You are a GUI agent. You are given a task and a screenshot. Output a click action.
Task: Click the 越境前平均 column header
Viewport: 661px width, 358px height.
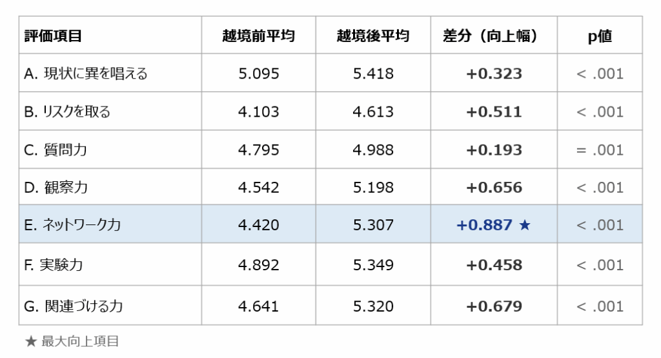(x=258, y=36)
